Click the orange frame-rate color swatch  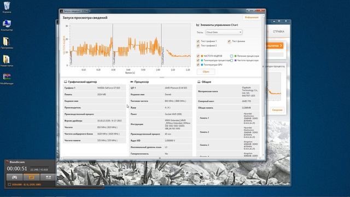[202, 56]
